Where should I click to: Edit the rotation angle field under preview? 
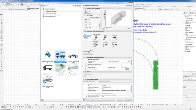tap(108, 29)
